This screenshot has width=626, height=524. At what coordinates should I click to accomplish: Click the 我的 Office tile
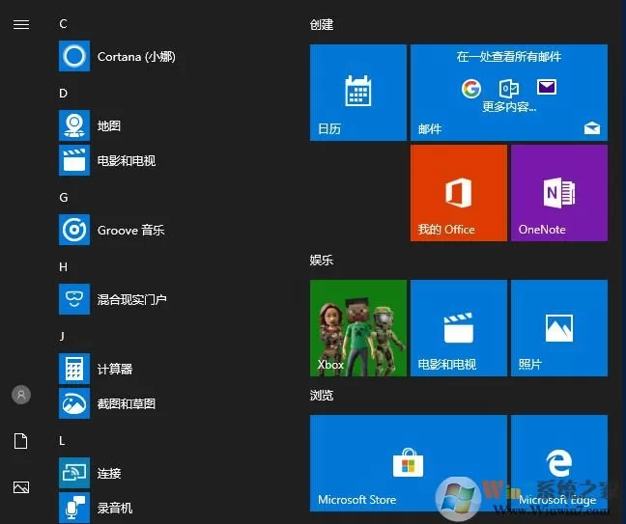tap(459, 193)
